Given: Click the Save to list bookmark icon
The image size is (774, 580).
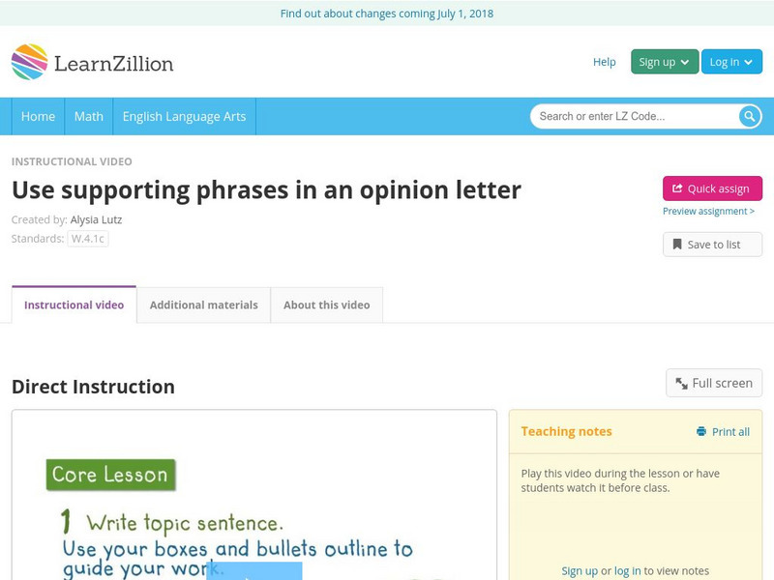Looking at the screenshot, I should click(x=677, y=245).
